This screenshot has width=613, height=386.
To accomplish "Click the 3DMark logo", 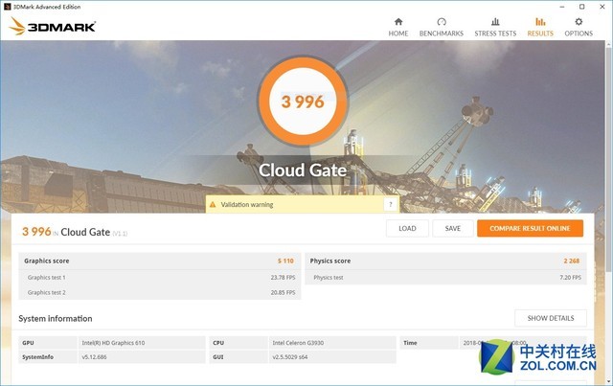I will pyautogui.click(x=52, y=26).
